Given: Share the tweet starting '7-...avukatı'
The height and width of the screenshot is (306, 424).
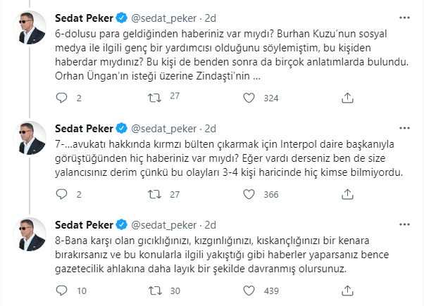Looking at the screenshot, I should [x=347, y=194].
